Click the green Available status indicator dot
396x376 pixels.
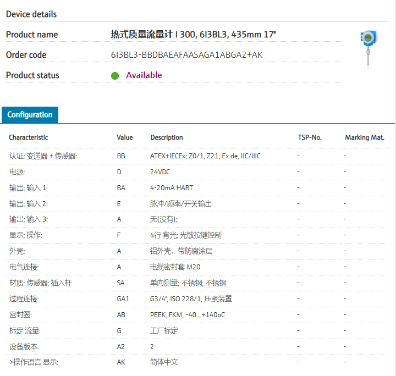[x=115, y=75]
